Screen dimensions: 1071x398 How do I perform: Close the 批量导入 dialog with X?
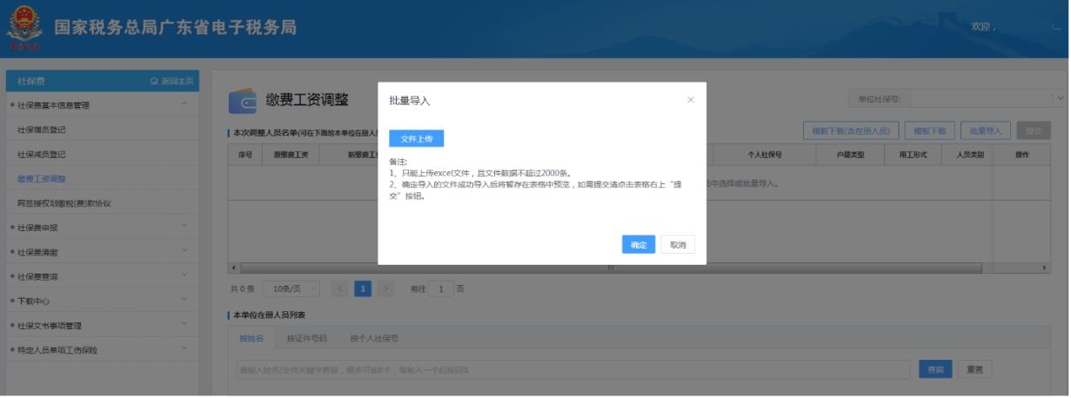coord(691,100)
